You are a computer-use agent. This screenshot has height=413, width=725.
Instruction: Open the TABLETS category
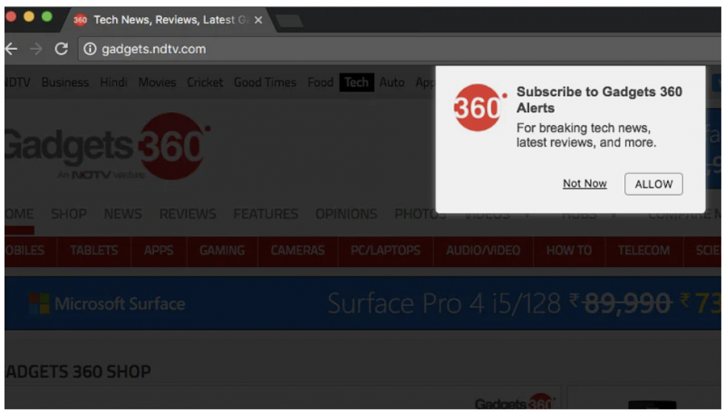point(94,250)
